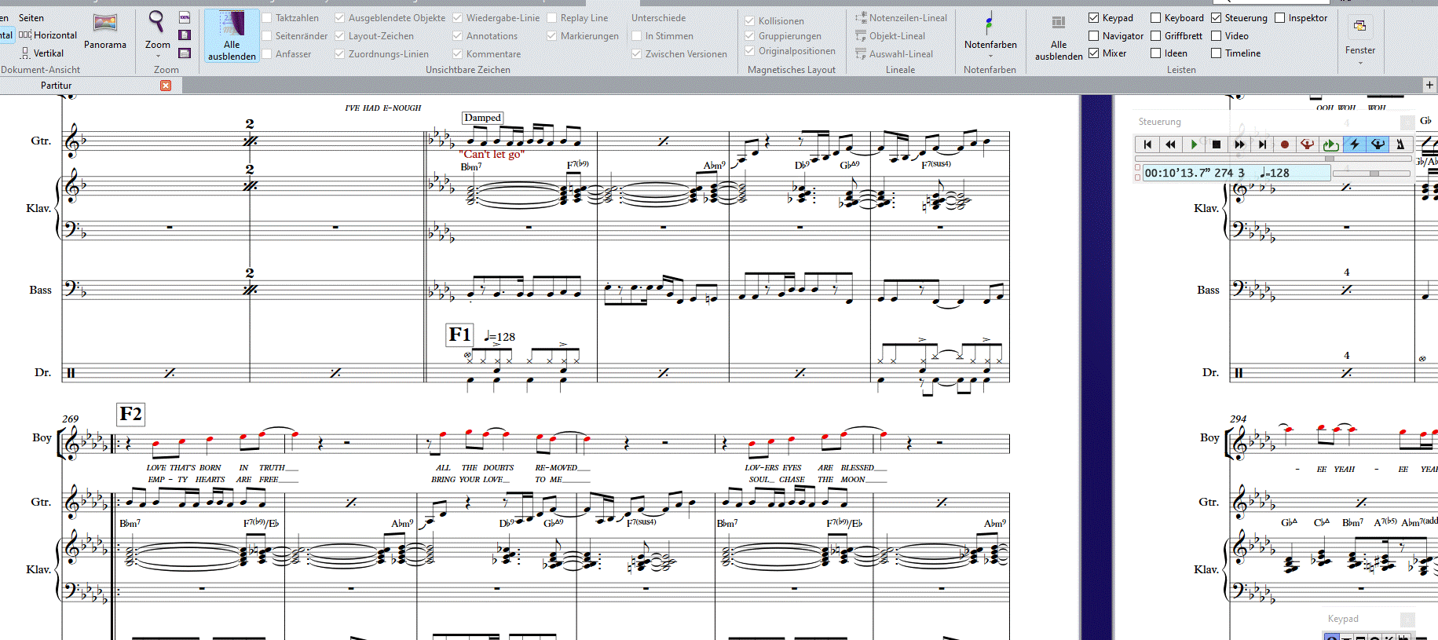Image resolution: width=1438 pixels, height=640 pixels.
Task: Click Alle ausblenden in Unsichtbare Zeichen
Action: tap(232, 36)
